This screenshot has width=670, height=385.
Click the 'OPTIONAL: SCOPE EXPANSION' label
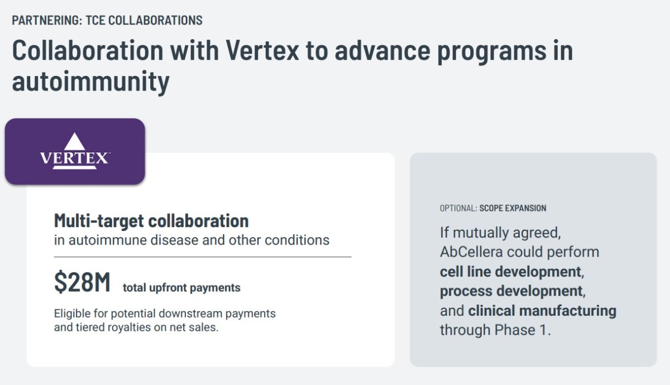pyautogui.click(x=493, y=208)
